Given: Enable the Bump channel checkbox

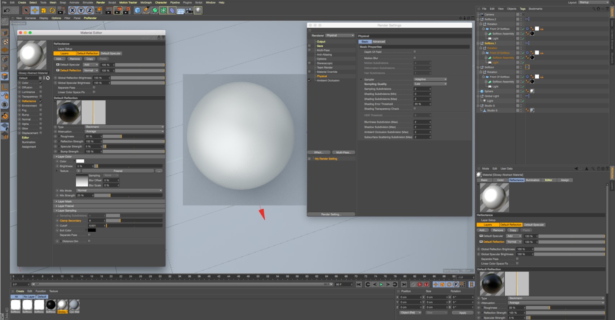Looking at the screenshot, I should [x=41, y=114].
